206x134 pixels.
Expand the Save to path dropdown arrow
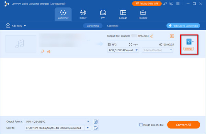(88, 128)
